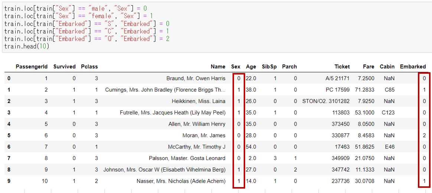The width and height of the screenshot is (432, 193).
Task: Click the Cabin column header
Action: [387, 67]
